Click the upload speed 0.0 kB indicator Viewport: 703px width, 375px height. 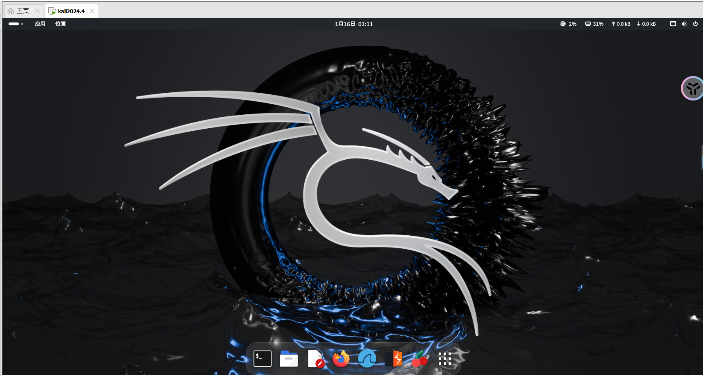point(621,24)
